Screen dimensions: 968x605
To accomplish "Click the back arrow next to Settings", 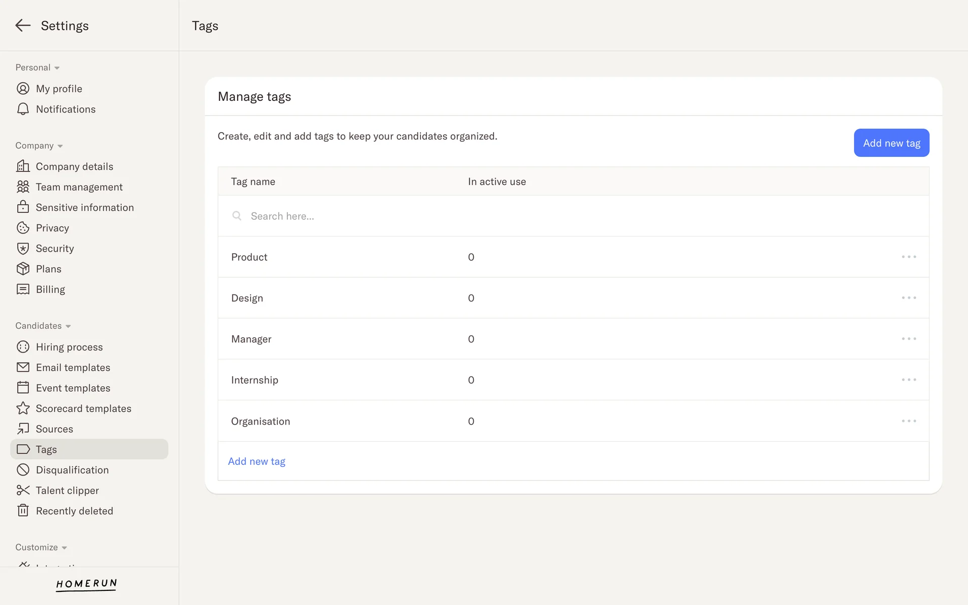I will pyautogui.click(x=23, y=25).
